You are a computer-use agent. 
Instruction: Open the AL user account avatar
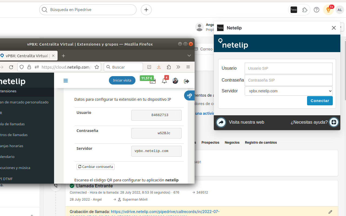click(340, 10)
